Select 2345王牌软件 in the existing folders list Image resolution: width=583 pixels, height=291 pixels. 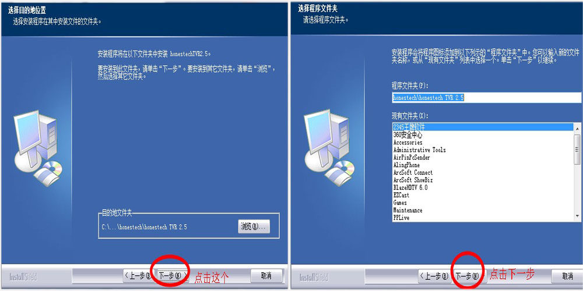point(483,127)
